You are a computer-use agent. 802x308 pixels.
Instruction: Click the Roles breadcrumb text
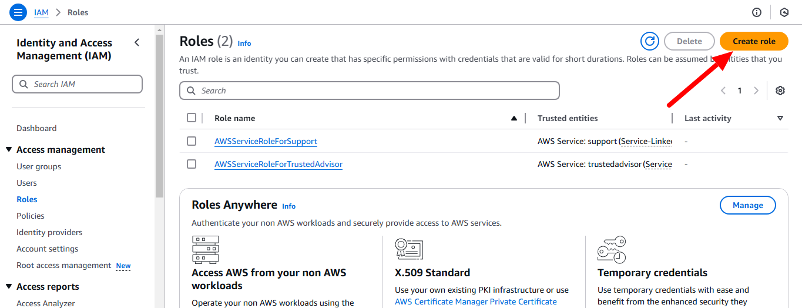(78, 12)
